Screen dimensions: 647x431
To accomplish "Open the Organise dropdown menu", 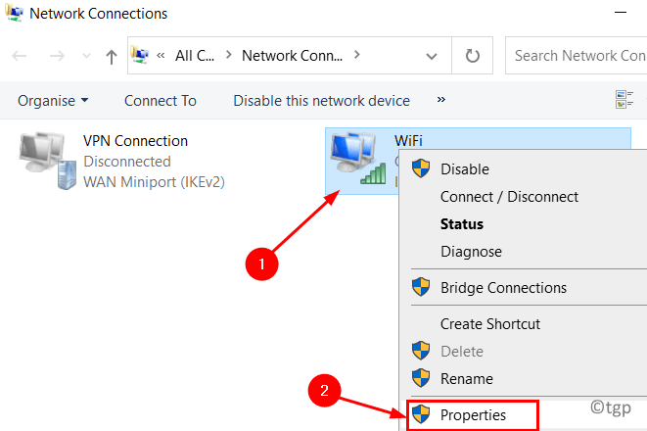I will tap(53, 101).
